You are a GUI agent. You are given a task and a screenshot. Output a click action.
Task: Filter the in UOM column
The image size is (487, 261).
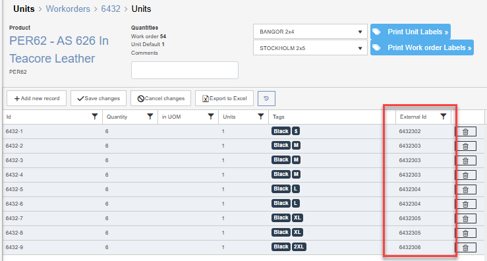[211, 117]
